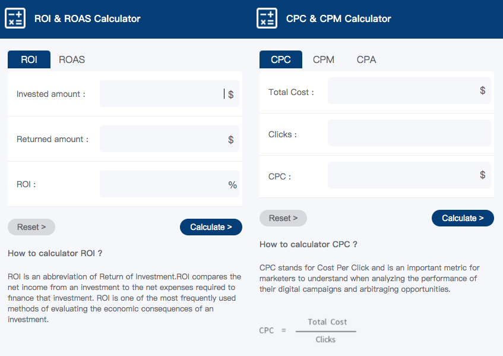Viewport: 503px width, 356px height.
Task: Click the ROI & ROAS calculator icon
Action: 15,18
